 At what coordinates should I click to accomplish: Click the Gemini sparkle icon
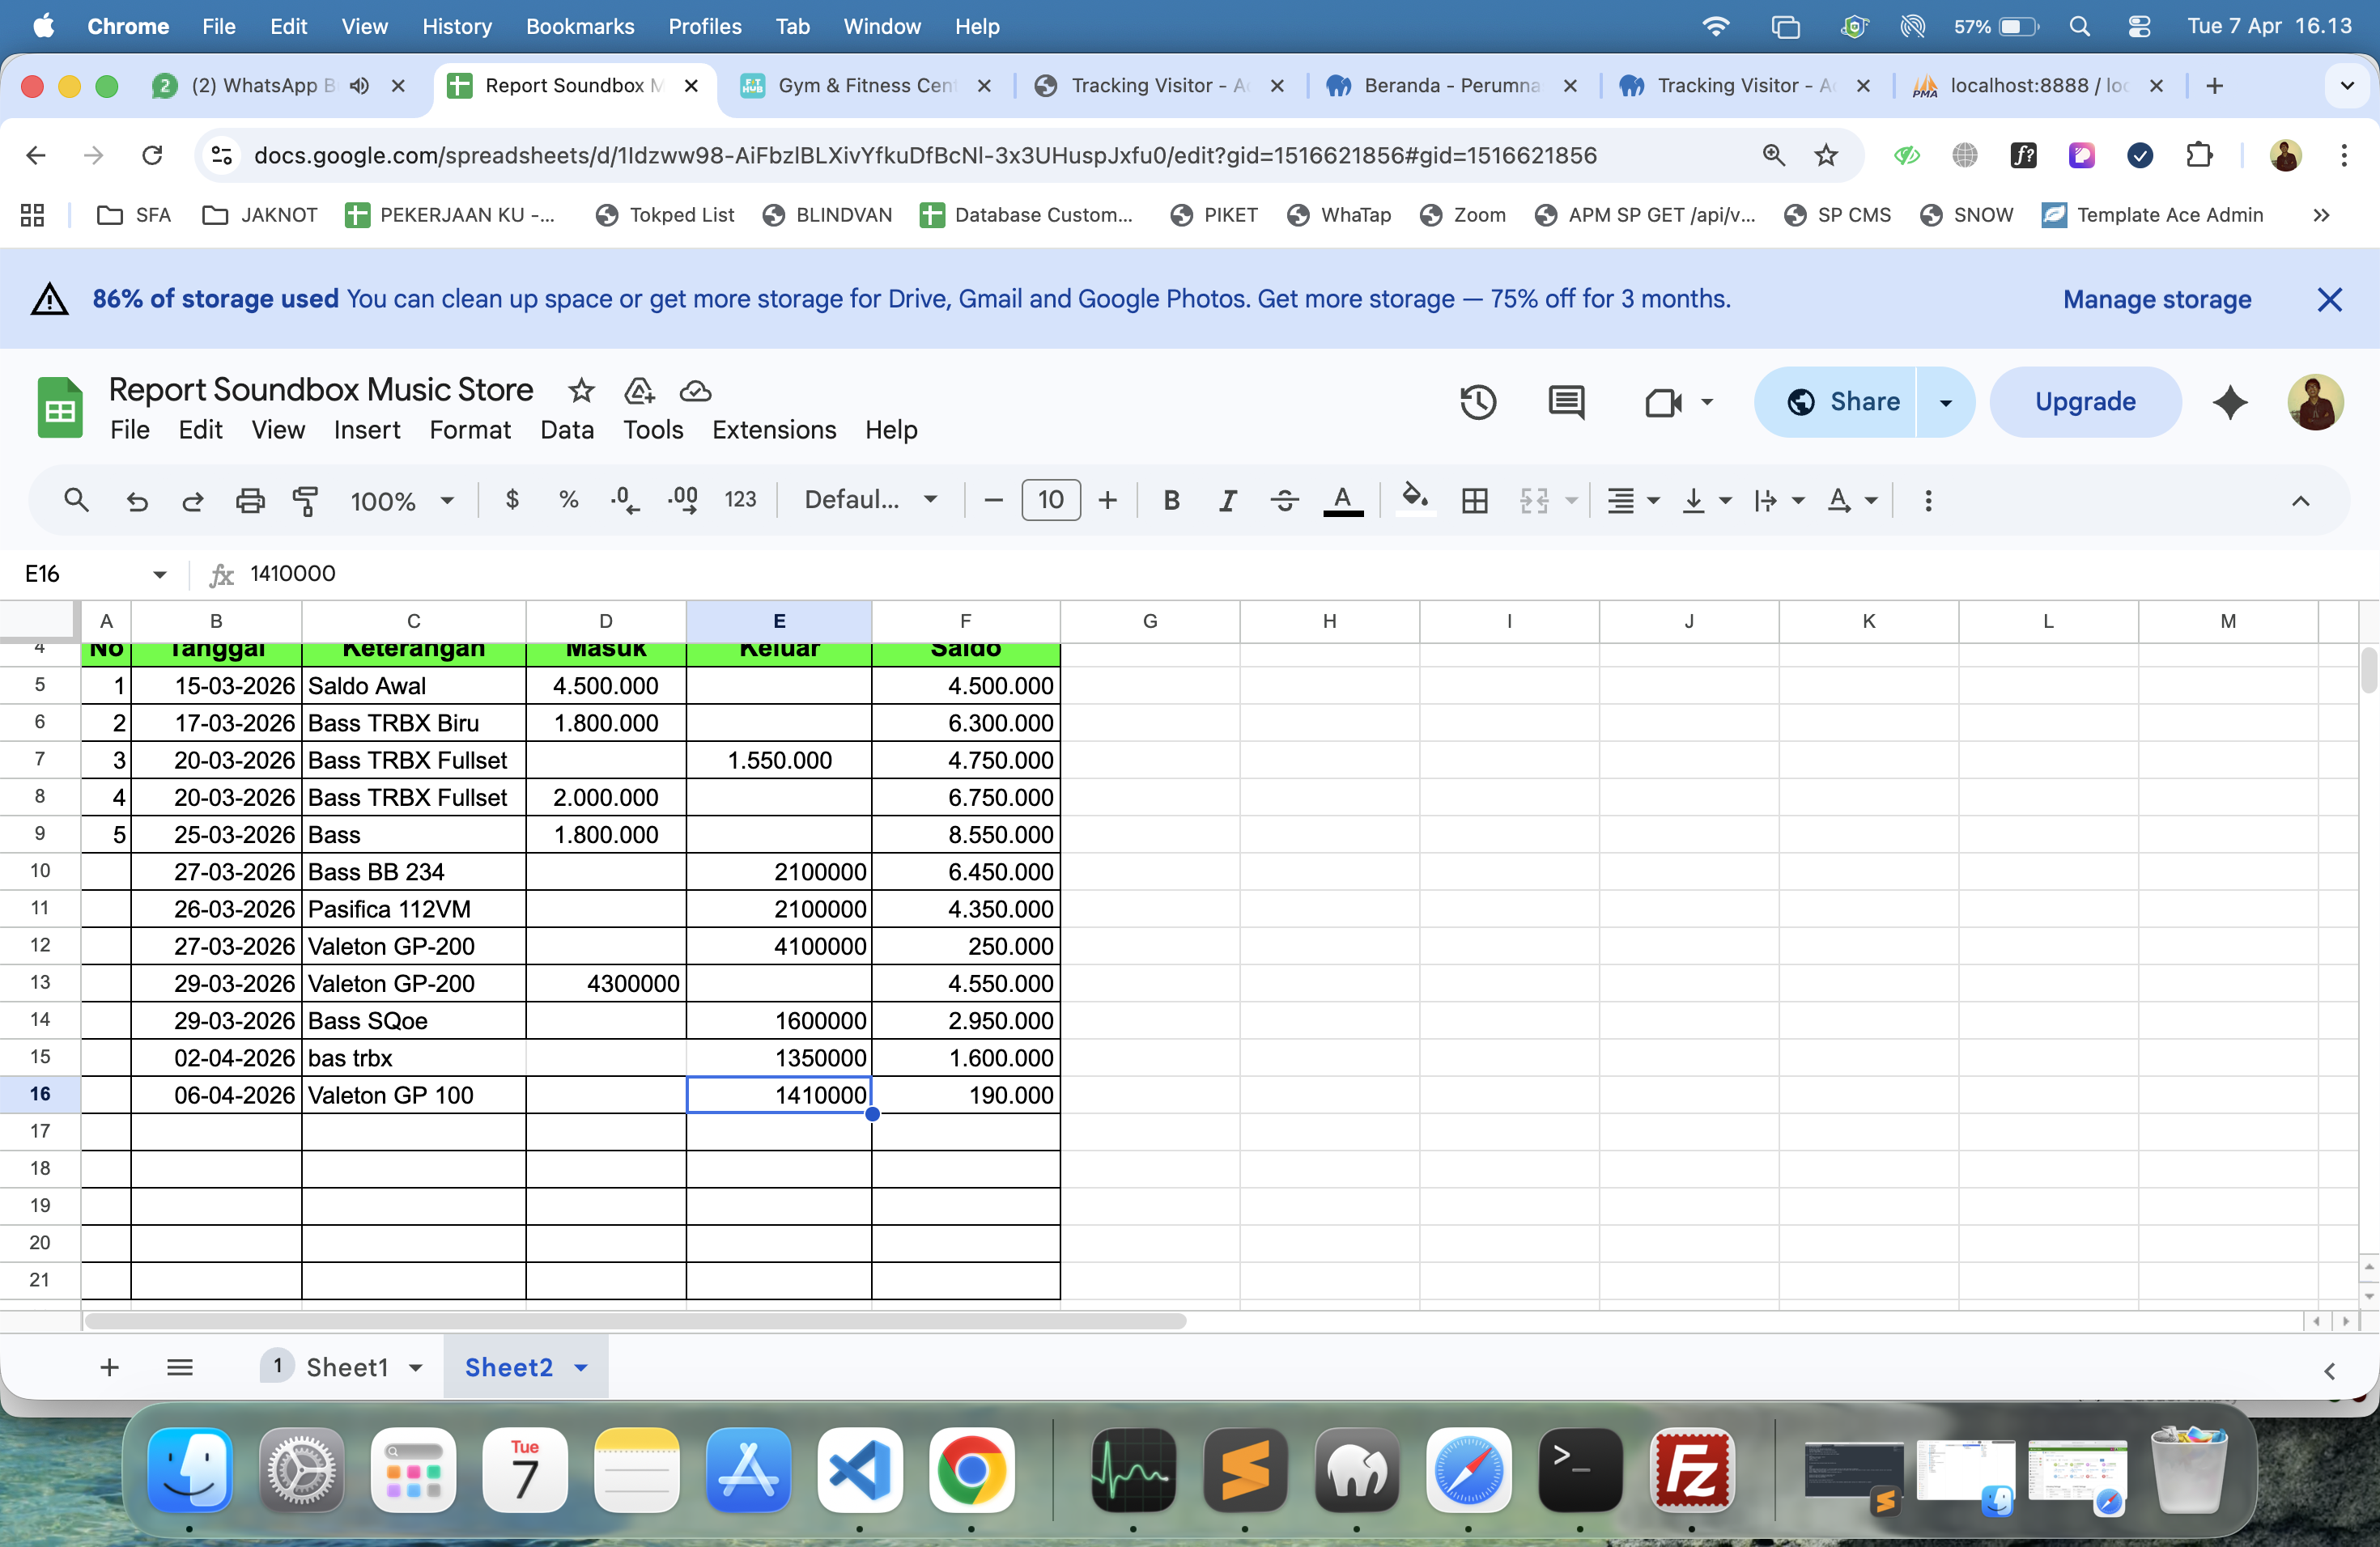(x=2230, y=402)
